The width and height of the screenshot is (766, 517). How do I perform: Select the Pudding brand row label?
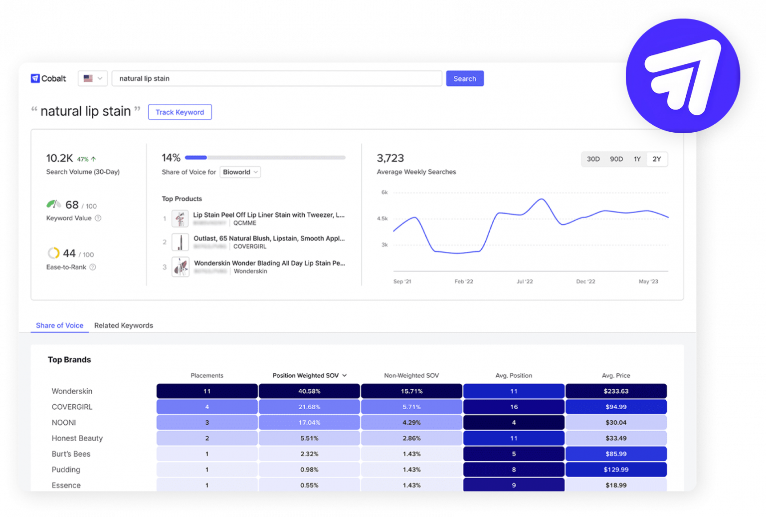[x=66, y=470]
